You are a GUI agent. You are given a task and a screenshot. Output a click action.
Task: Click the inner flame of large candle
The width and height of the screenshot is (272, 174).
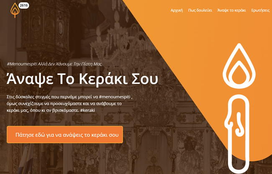[x=239, y=74]
